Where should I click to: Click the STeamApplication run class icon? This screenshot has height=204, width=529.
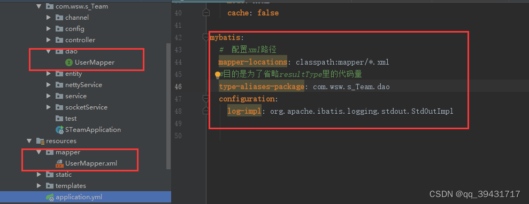point(60,130)
